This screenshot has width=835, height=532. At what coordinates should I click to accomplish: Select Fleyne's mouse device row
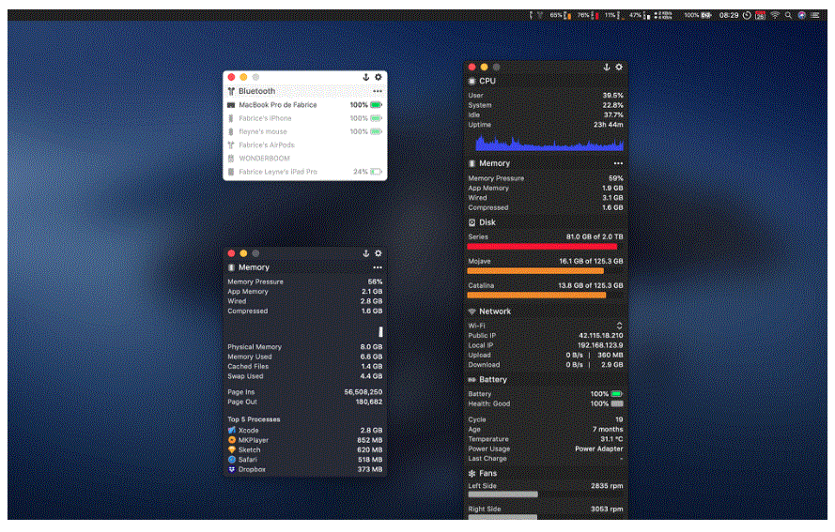[x=304, y=131]
